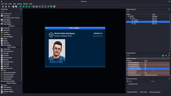Viewport: 171px width, 96px height.
Task: Collapse the Display Widgets category header
Action: pyautogui.click(x=11, y=83)
